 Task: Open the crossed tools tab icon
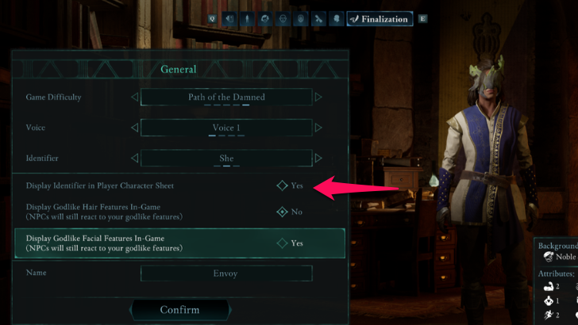318,19
